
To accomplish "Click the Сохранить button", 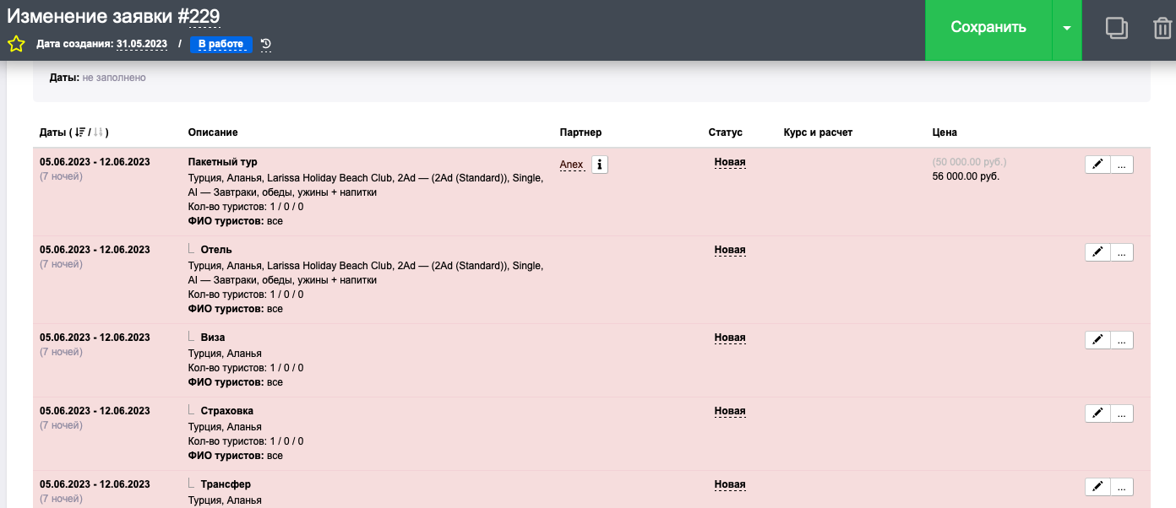I will (x=988, y=29).
